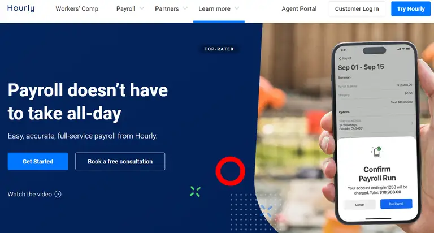Tap Run Payroll on the phone screen
434x233 pixels.
point(396,204)
